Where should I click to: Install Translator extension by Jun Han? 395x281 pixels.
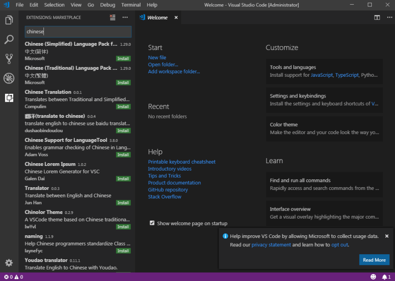[x=123, y=203]
